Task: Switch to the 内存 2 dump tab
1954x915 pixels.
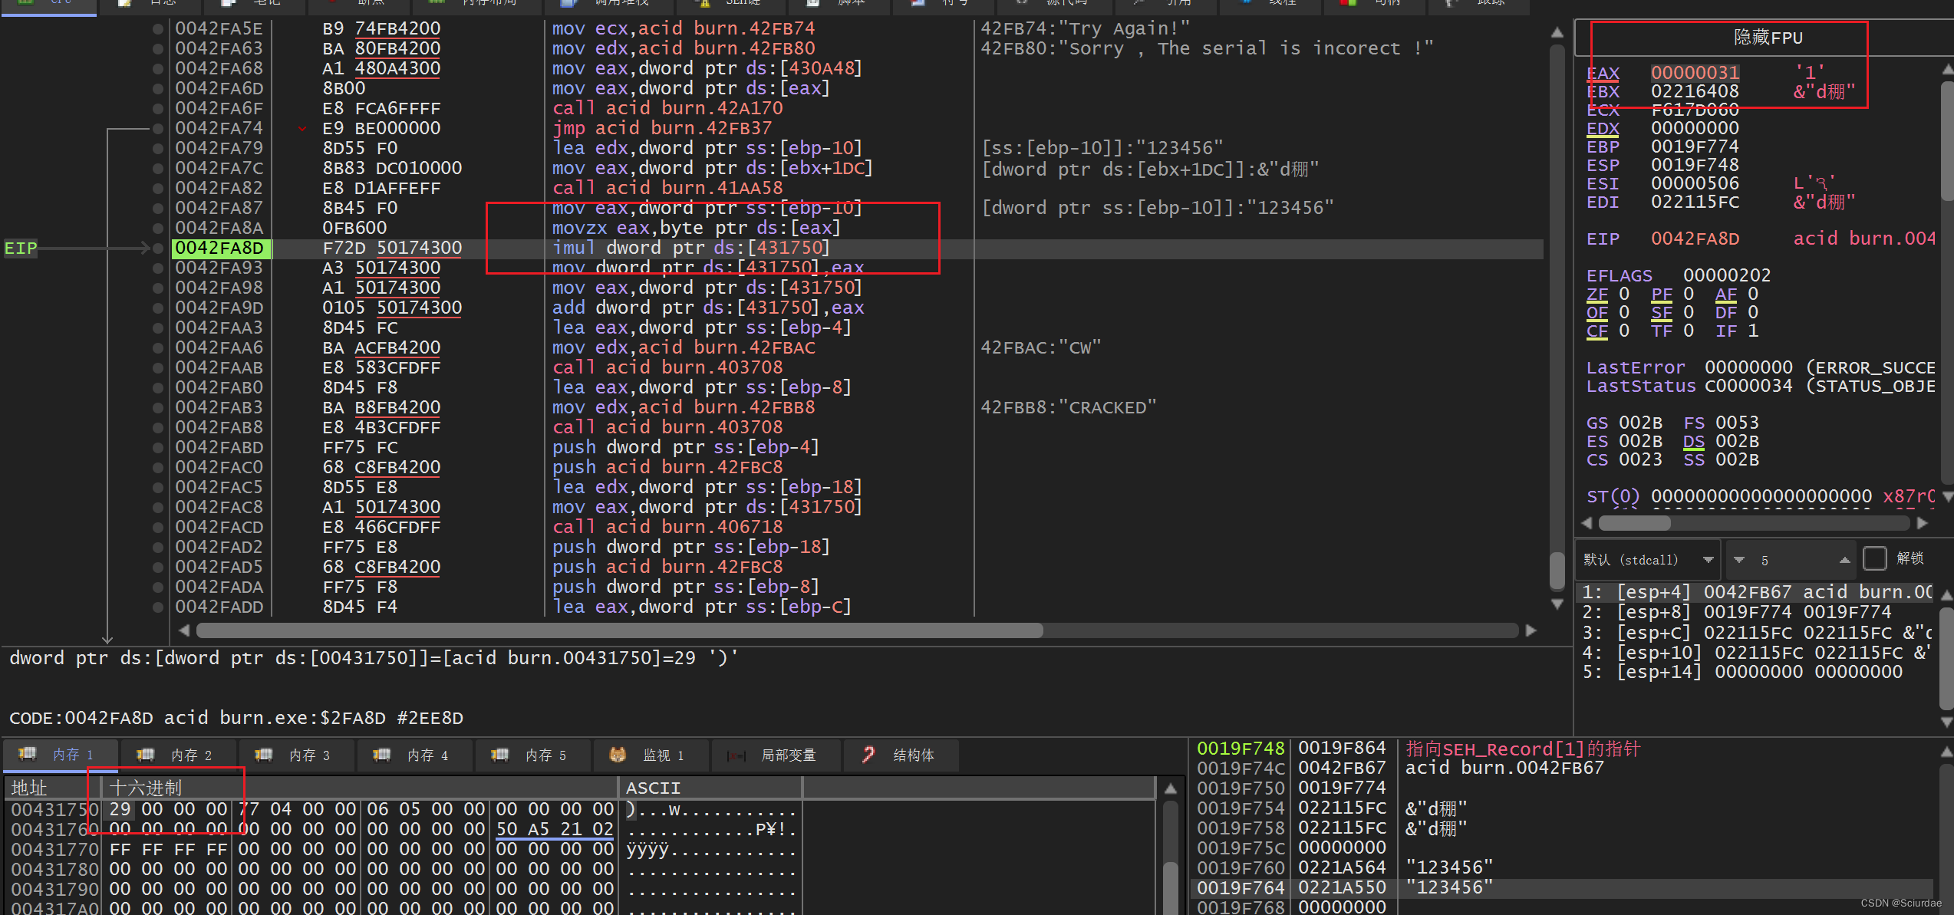Action: pyautogui.click(x=179, y=755)
